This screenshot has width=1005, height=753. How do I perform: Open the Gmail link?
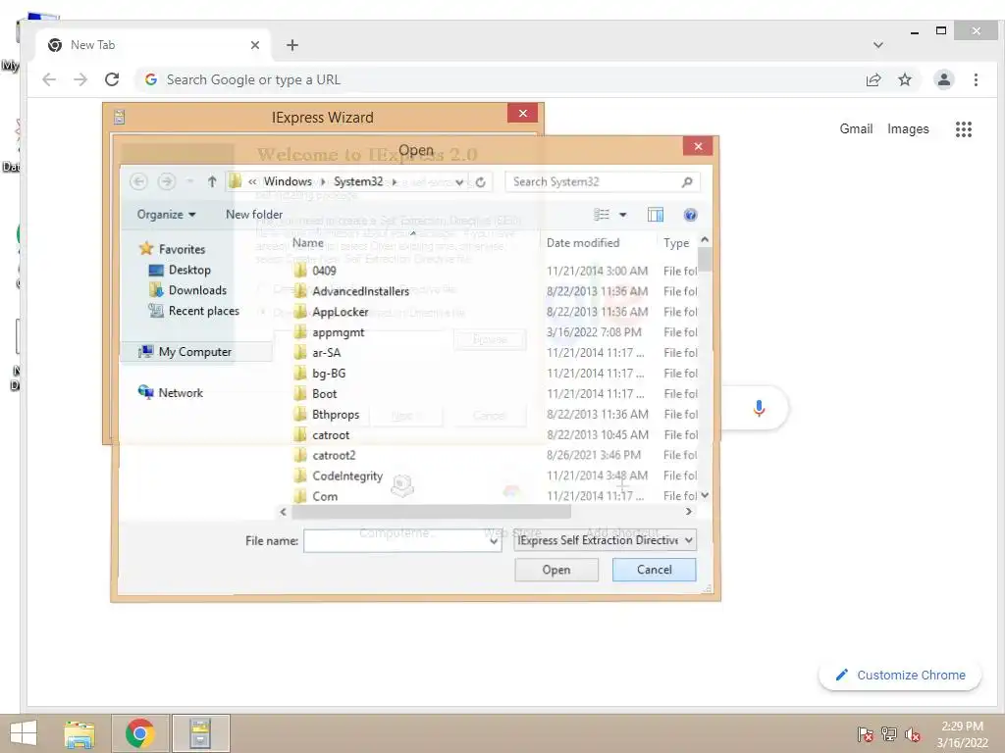point(856,128)
